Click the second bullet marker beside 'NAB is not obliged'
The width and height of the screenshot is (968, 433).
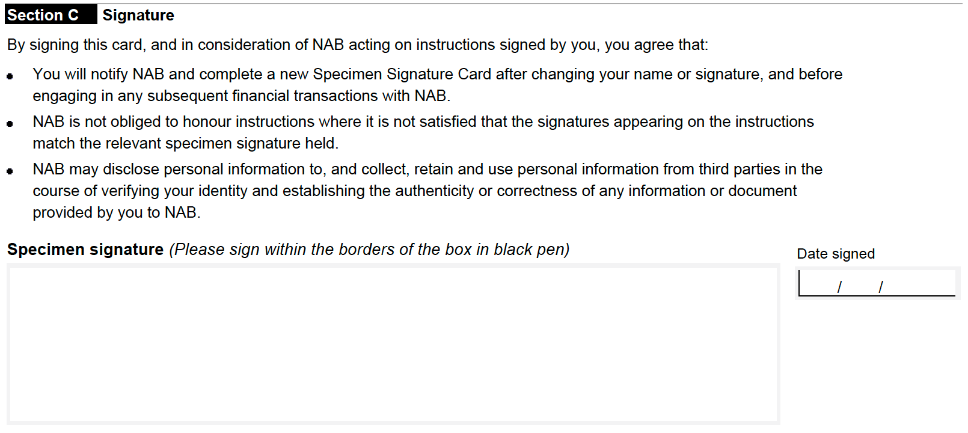[x=10, y=124]
